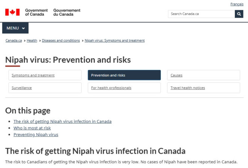The width and height of the screenshot is (248, 168).
Task: Jump to risk of Nipah infection in Canada
Action: pos(62,121)
